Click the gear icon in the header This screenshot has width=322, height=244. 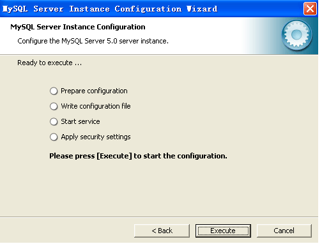(x=297, y=35)
